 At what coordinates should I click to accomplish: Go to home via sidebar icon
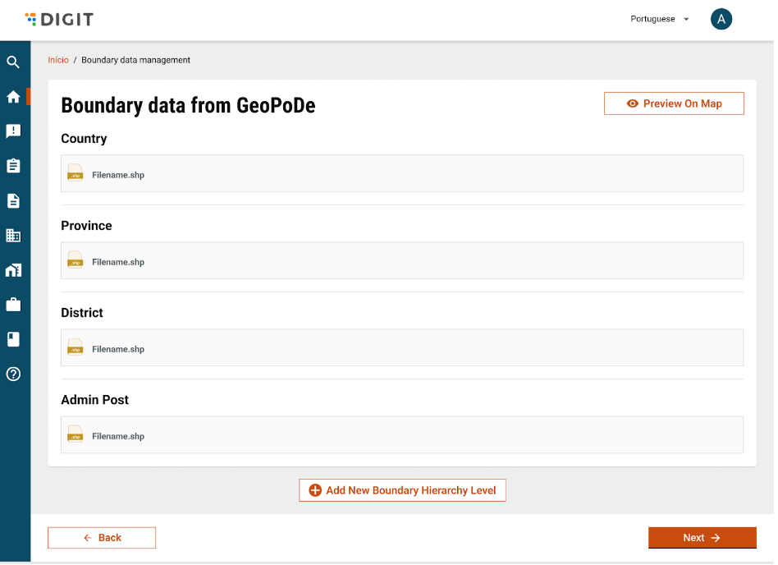pos(13,97)
